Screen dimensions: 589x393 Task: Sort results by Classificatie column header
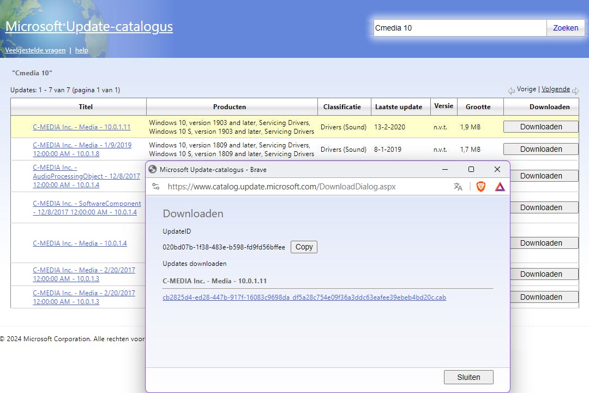pyautogui.click(x=342, y=107)
